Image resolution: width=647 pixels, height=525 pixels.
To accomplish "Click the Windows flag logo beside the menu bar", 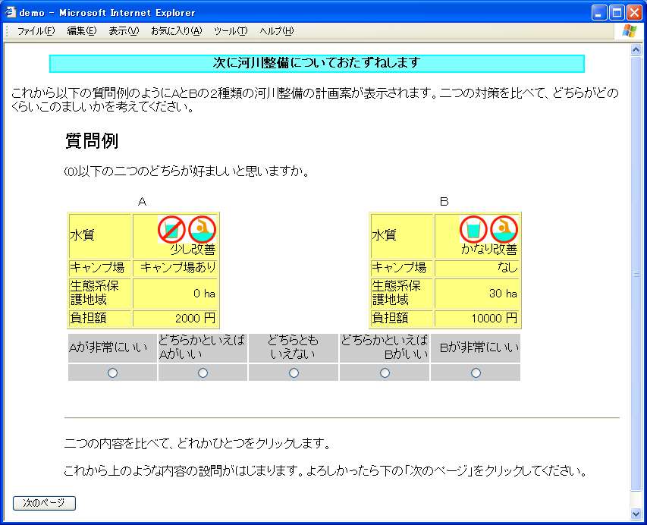I will 630,31.
